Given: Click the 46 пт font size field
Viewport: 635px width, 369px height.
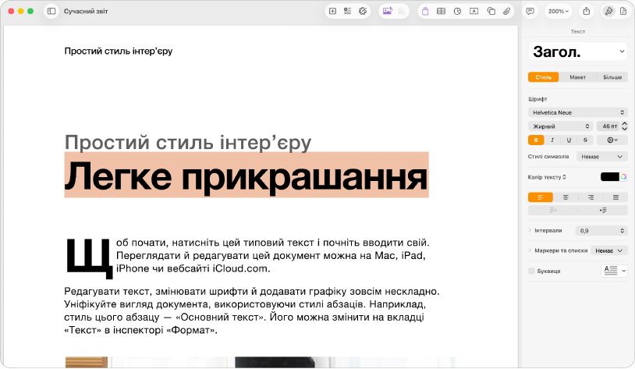Looking at the screenshot, I should pyautogui.click(x=608, y=126).
